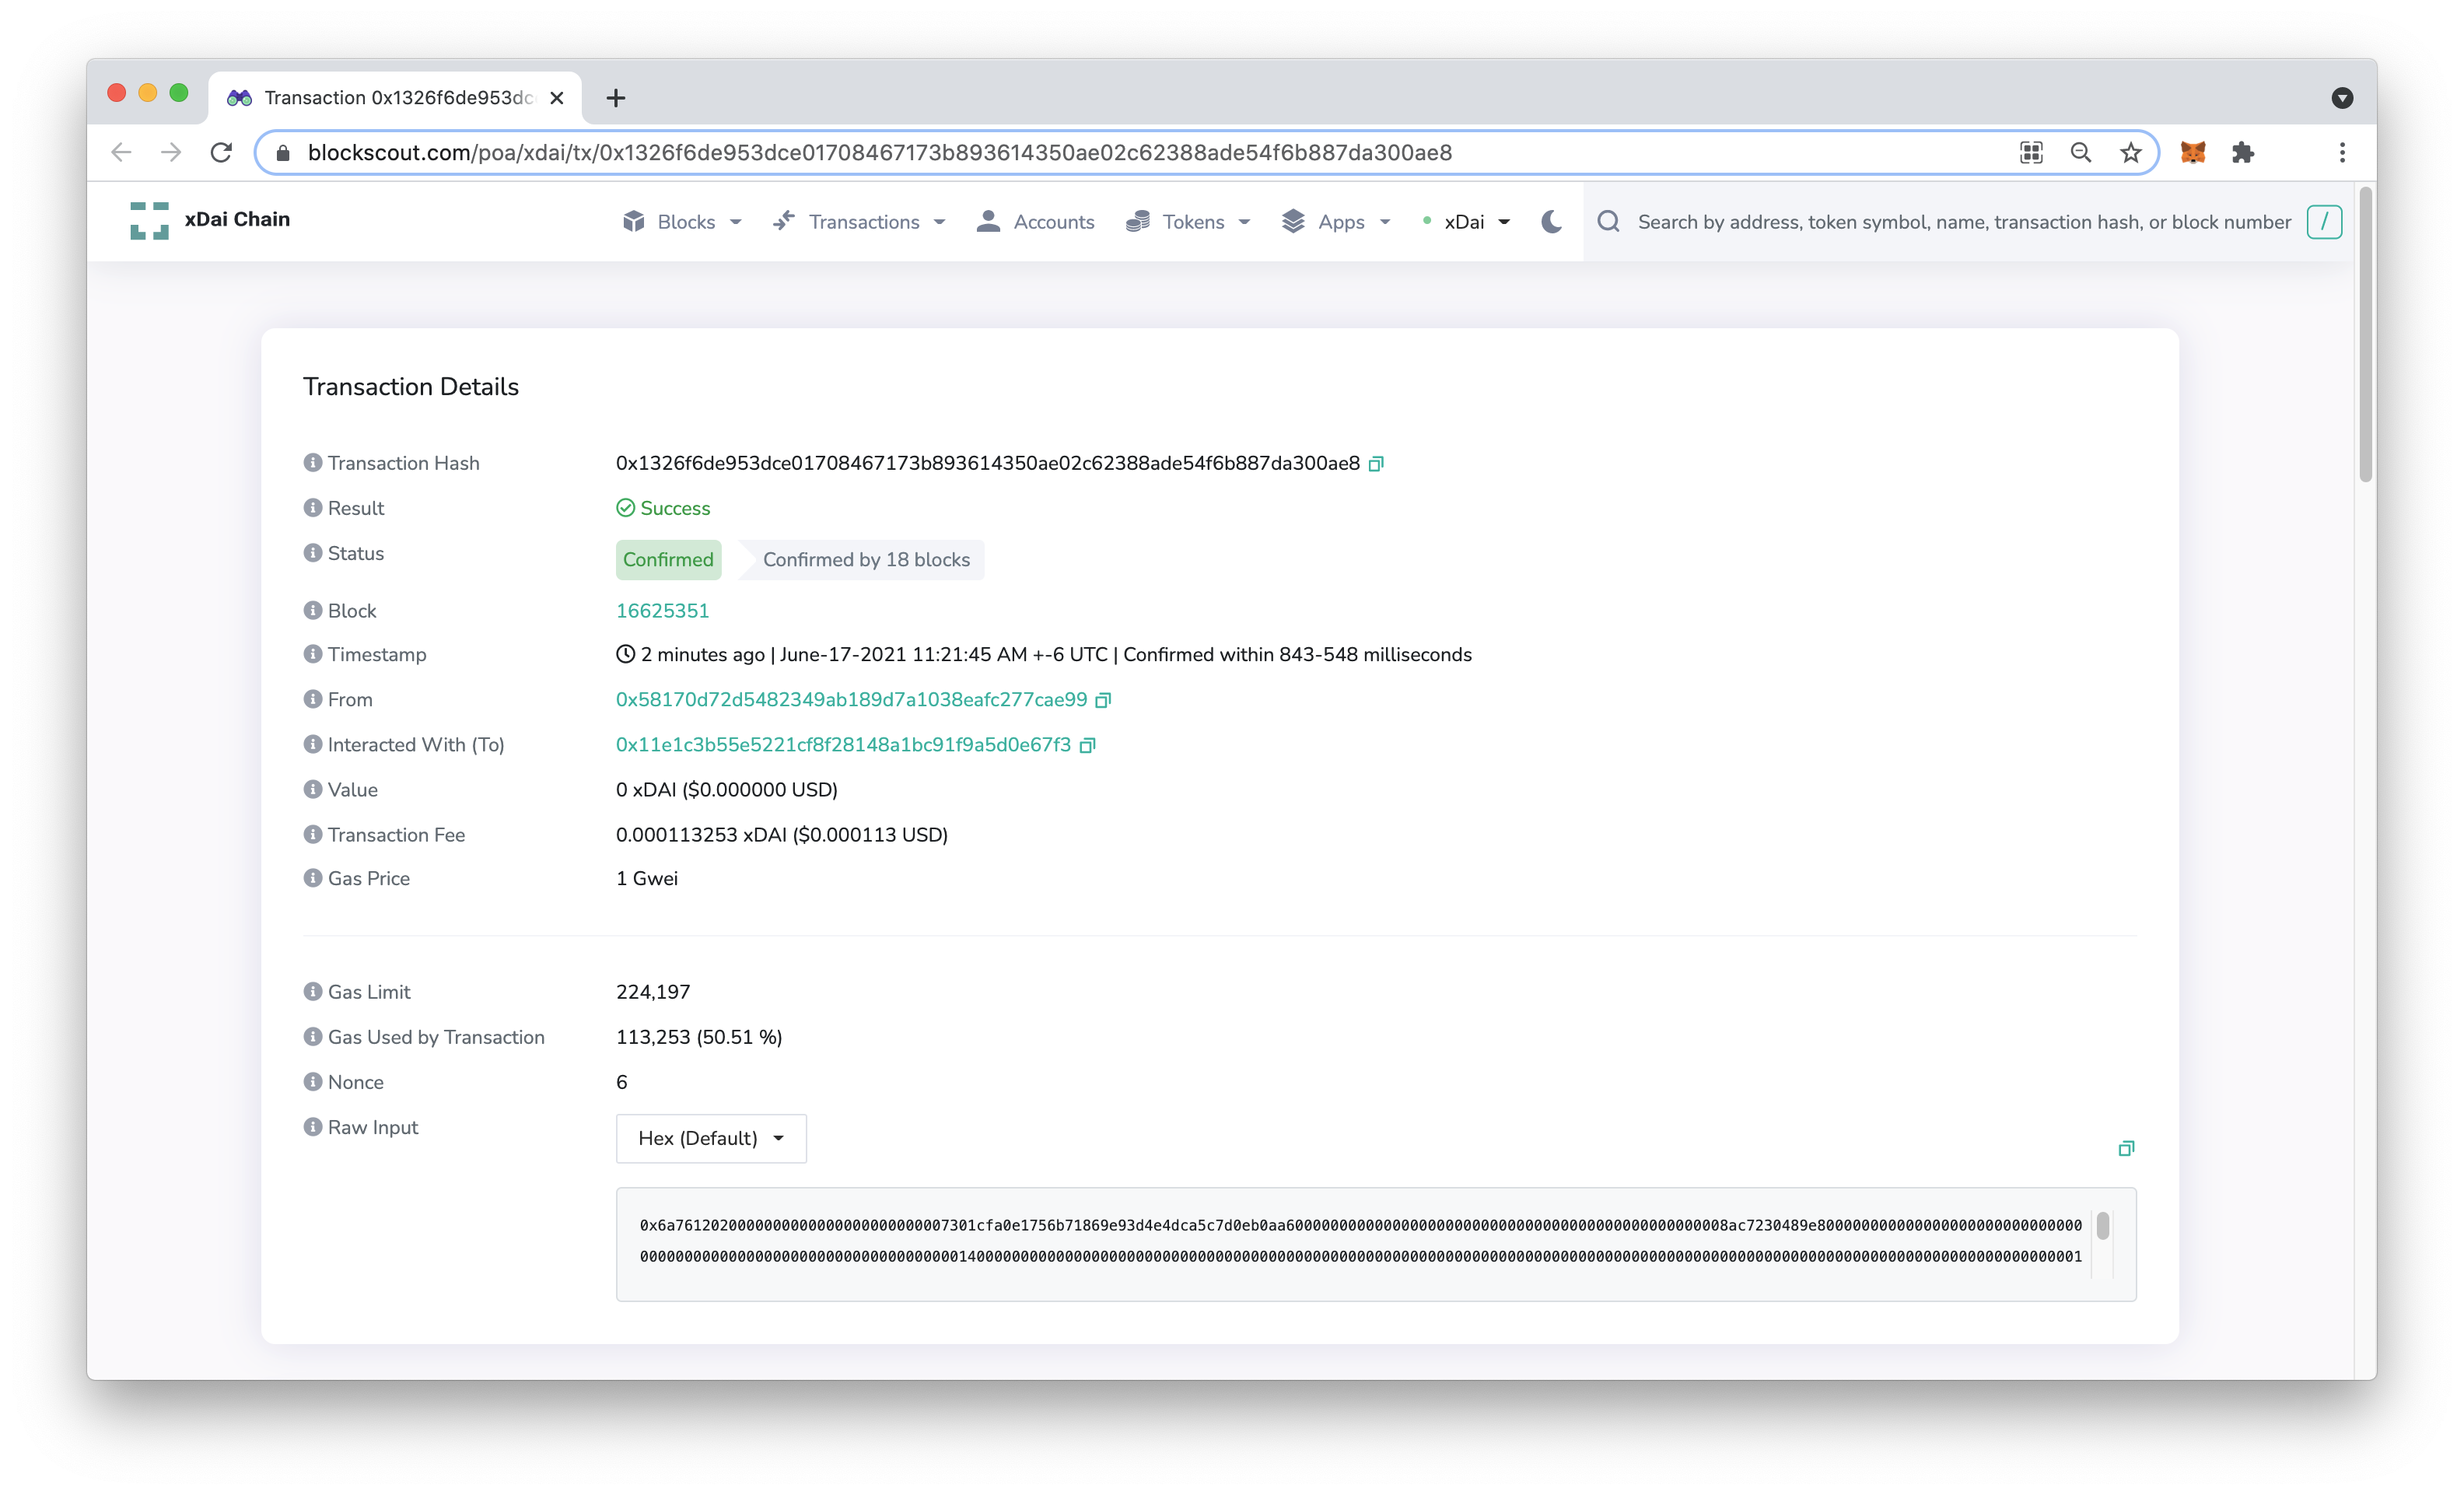Toggle dark mode moon icon
Viewport: 2464px width, 1495px height.
[x=1552, y=222]
